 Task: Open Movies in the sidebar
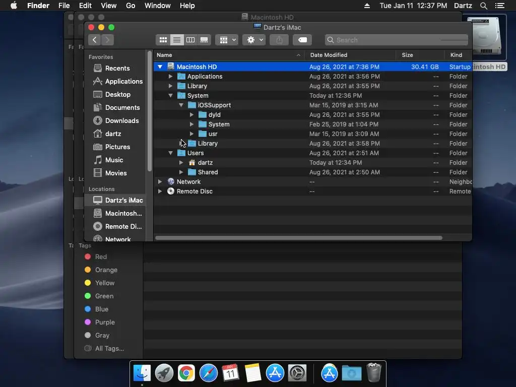tap(110, 173)
